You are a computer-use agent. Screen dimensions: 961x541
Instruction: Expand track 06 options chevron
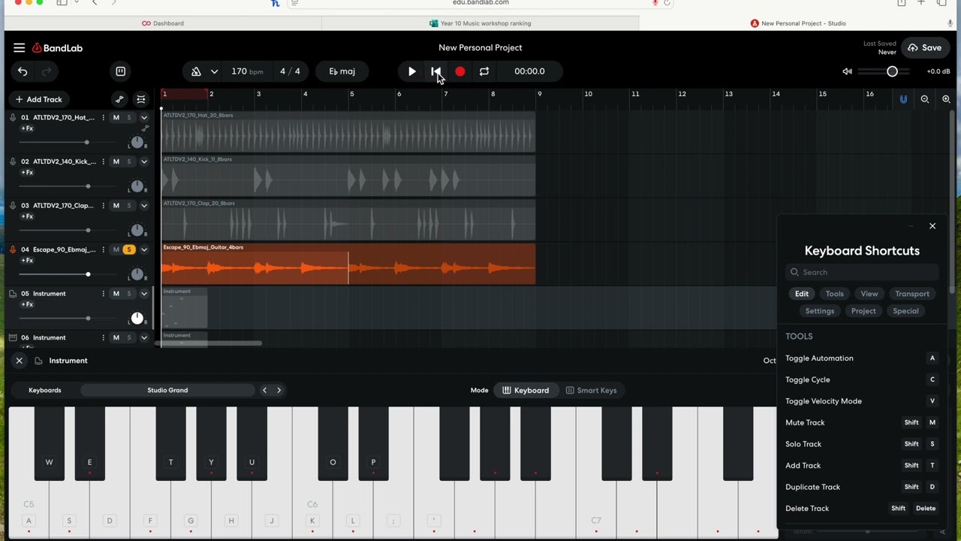(144, 337)
